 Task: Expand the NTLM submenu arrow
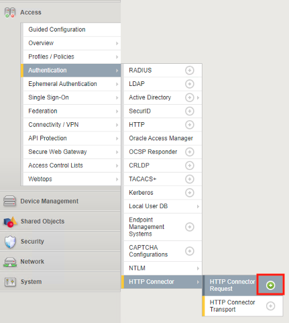[198, 268]
